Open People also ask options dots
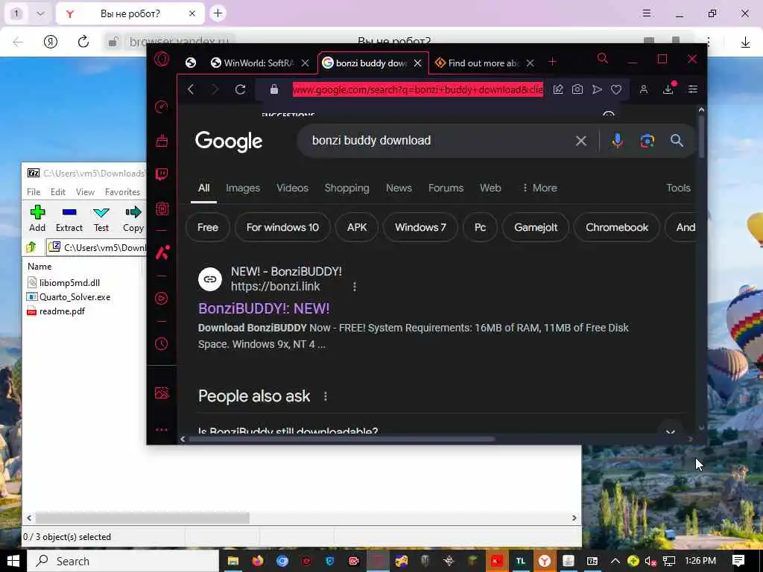 (x=325, y=396)
